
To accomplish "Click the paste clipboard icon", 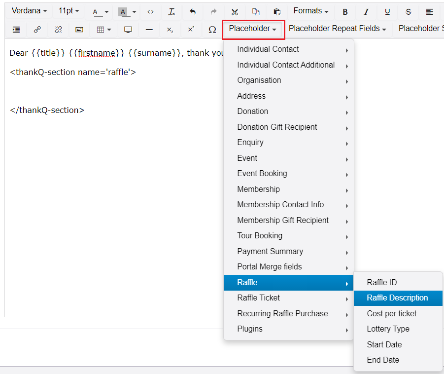I will [276, 12].
